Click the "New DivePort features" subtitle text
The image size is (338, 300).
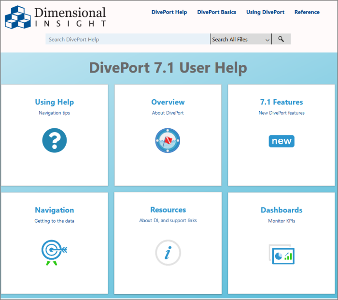(282, 113)
